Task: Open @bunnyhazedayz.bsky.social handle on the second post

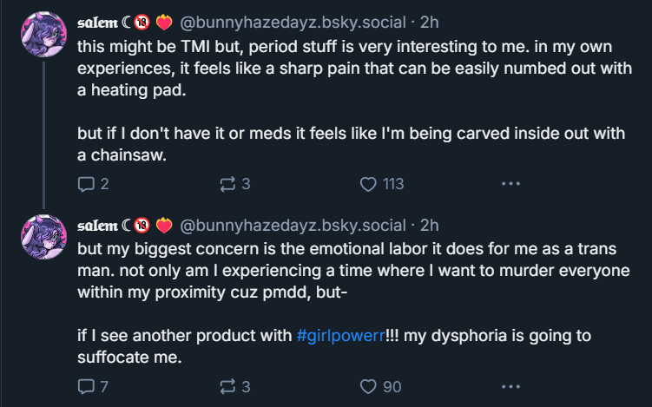Action: coord(292,225)
